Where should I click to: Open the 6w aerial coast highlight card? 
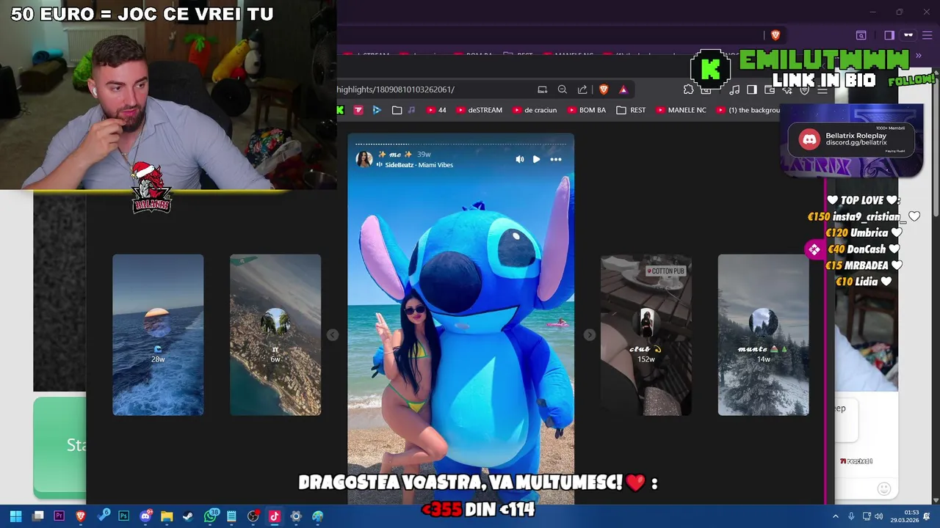click(x=275, y=335)
